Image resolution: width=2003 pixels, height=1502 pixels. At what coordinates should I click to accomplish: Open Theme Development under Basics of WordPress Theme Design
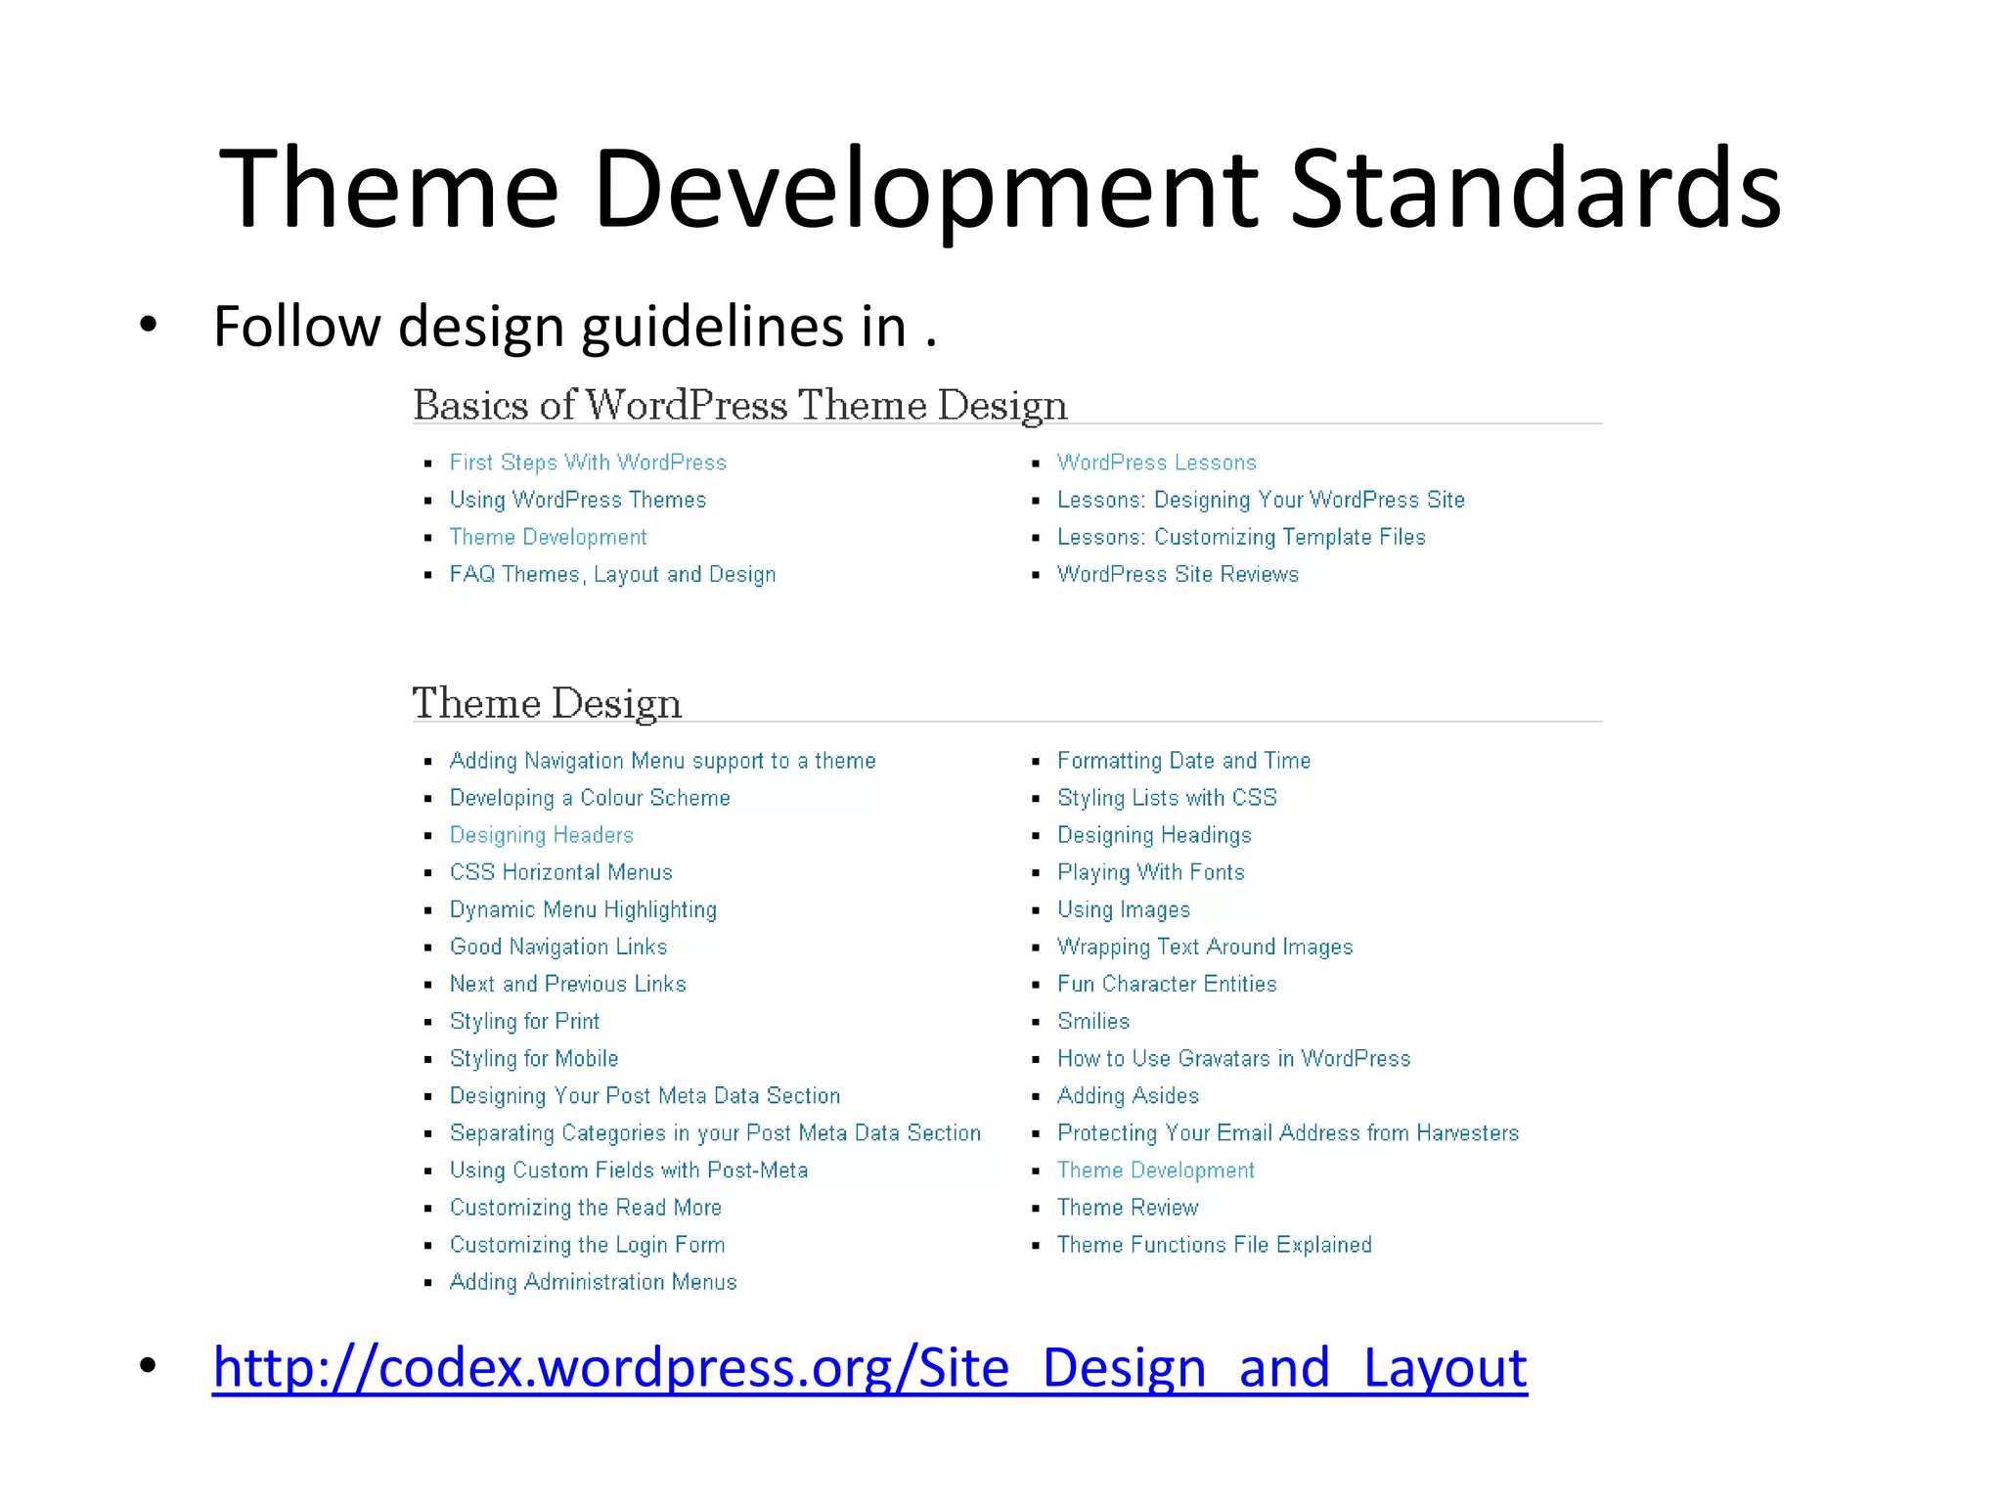click(x=548, y=537)
